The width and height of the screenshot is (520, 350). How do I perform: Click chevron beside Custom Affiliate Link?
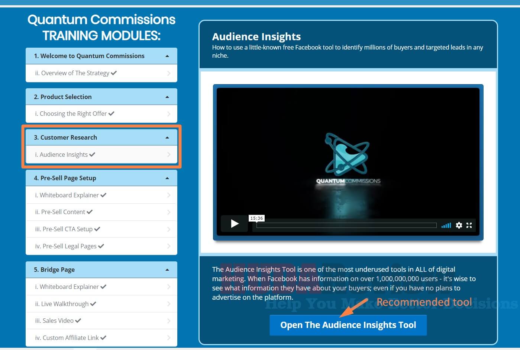tap(169, 338)
